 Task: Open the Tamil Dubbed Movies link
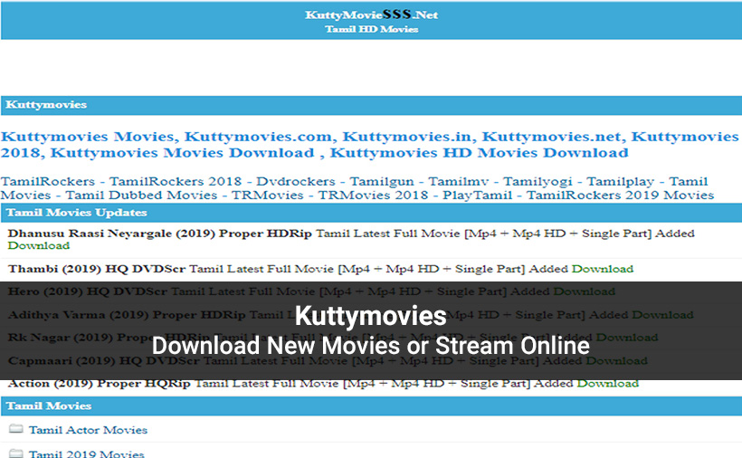pyautogui.click(x=141, y=195)
